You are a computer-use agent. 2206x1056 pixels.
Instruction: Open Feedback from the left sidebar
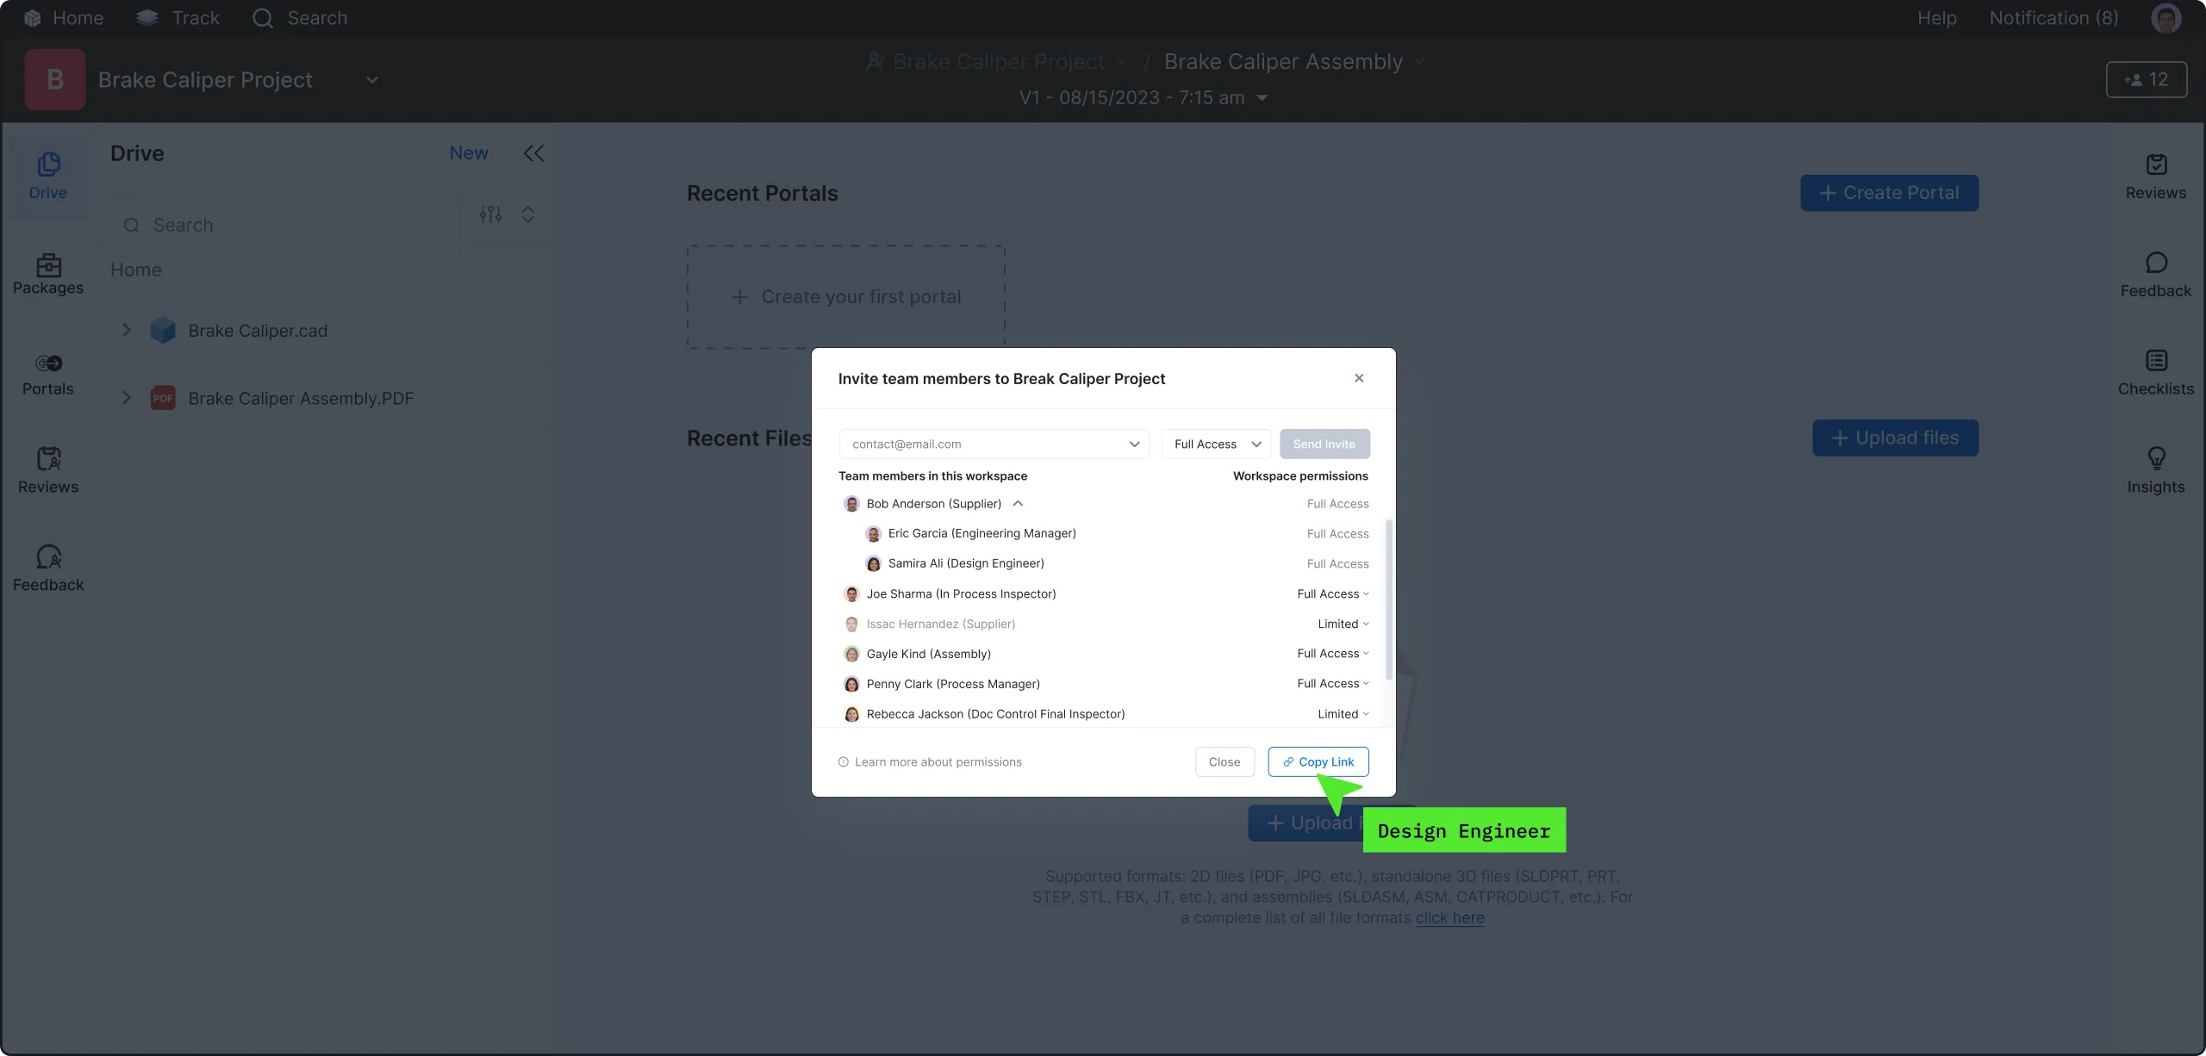click(x=47, y=568)
